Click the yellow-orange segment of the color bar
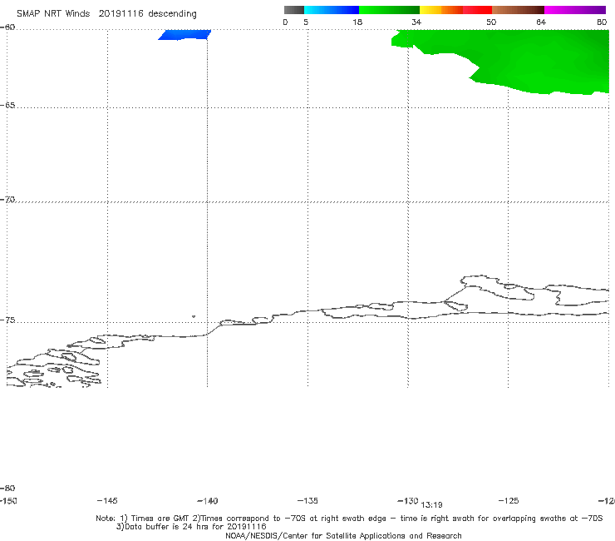This screenshot has width=615, height=541. pos(441,10)
